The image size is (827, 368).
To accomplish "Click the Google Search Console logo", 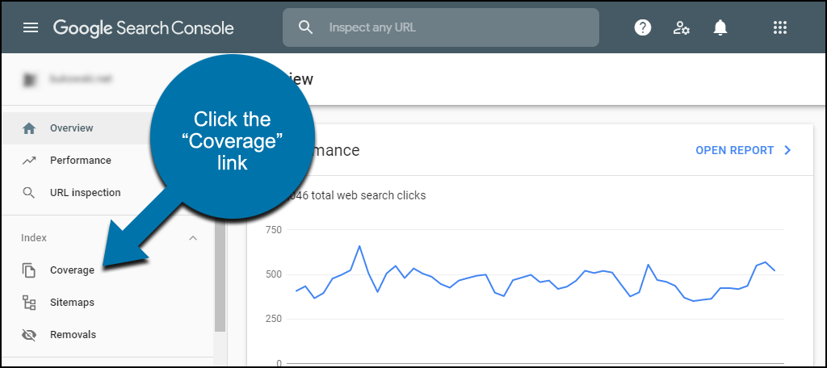I will (x=144, y=27).
